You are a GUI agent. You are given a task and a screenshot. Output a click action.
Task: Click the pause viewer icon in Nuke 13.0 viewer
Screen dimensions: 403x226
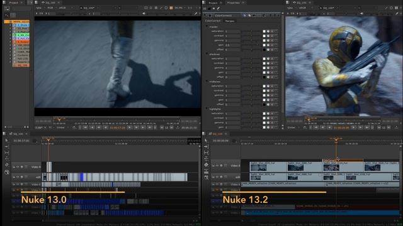171,8
